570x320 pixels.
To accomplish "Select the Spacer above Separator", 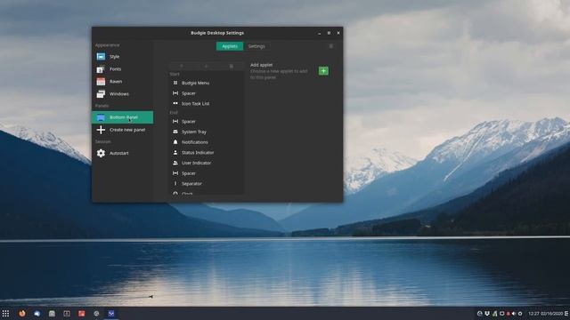I will [x=207, y=173].
